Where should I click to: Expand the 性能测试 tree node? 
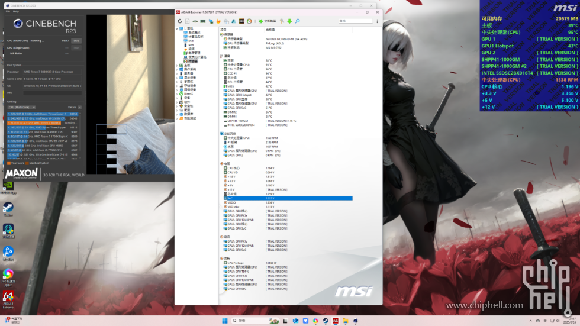[x=177, y=118]
